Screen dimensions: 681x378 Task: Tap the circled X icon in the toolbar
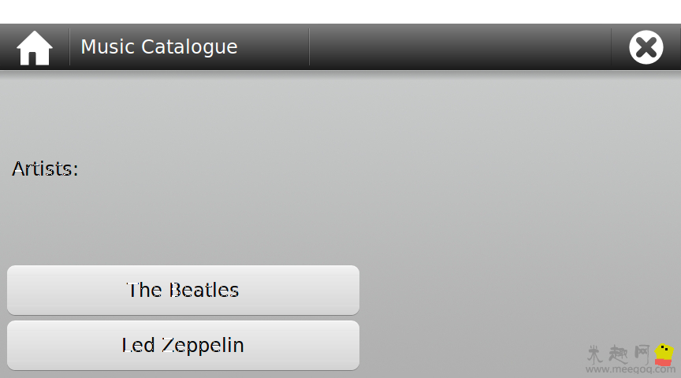coord(646,47)
